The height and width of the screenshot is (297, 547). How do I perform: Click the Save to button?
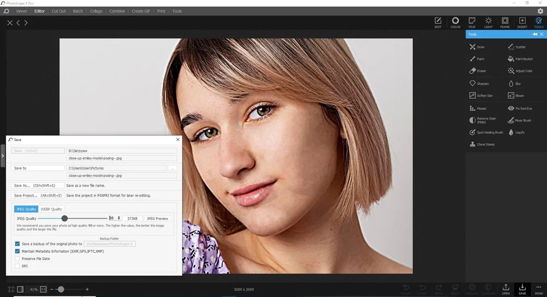[x=38, y=168]
